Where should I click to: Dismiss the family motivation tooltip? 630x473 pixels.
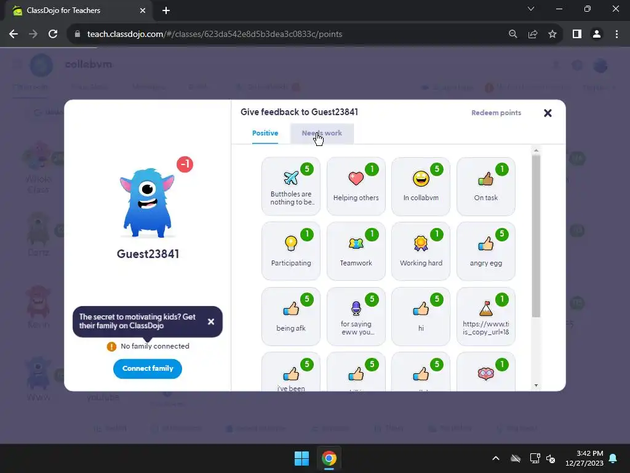point(211,321)
